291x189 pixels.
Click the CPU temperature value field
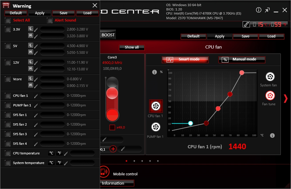[82, 153]
